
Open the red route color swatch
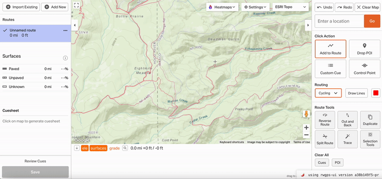click(376, 93)
